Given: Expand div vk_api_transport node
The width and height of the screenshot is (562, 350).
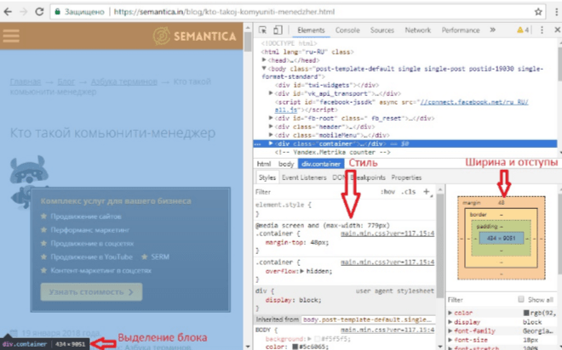Looking at the screenshot, I should pyautogui.click(x=272, y=93).
